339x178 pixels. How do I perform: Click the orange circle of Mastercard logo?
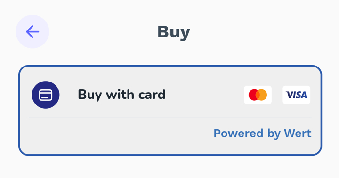263,95
